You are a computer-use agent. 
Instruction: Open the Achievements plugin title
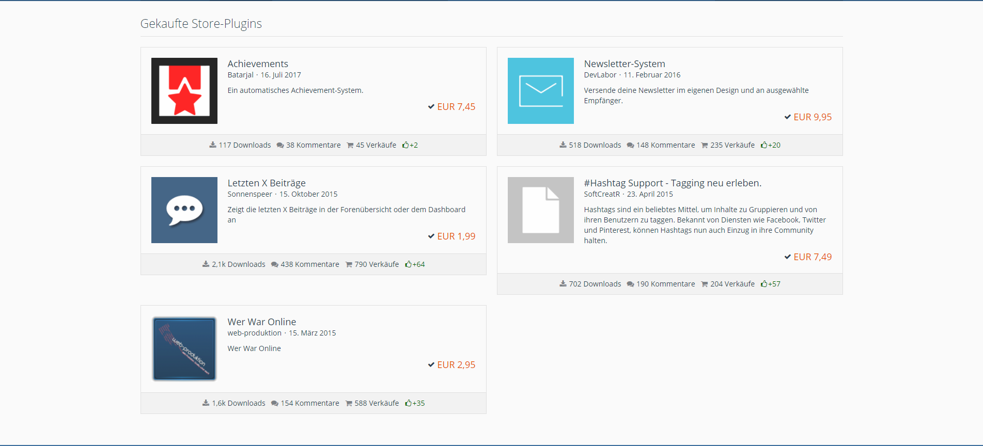point(258,63)
